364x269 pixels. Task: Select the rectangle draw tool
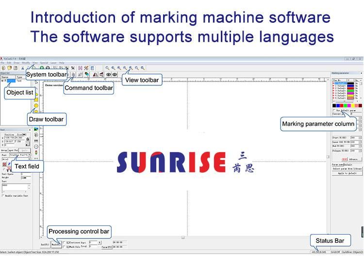[x=36, y=100]
